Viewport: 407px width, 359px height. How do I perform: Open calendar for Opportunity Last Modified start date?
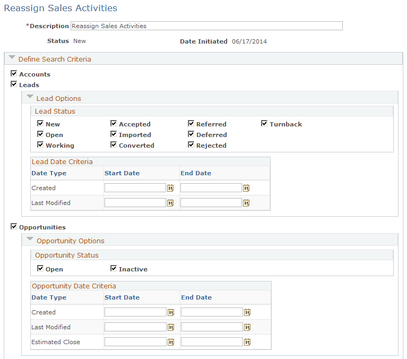pos(171,327)
